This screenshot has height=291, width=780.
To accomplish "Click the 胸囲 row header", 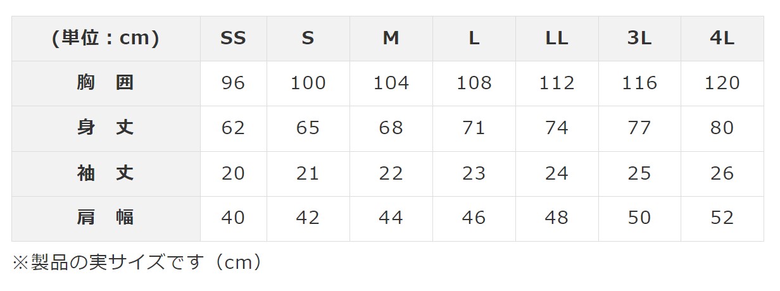I will (106, 83).
